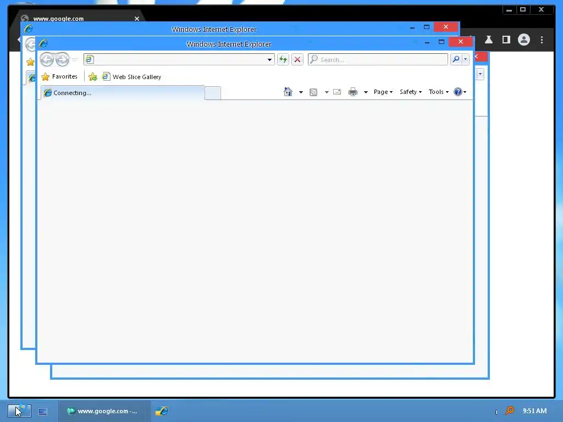Click the Start button on taskbar
Screen dimensions: 563x422
pyautogui.click(x=19, y=410)
